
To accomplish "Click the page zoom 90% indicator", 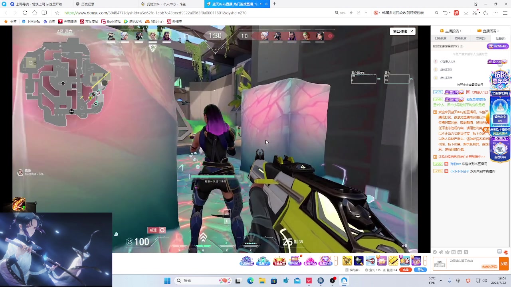I will tap(340, 13).
